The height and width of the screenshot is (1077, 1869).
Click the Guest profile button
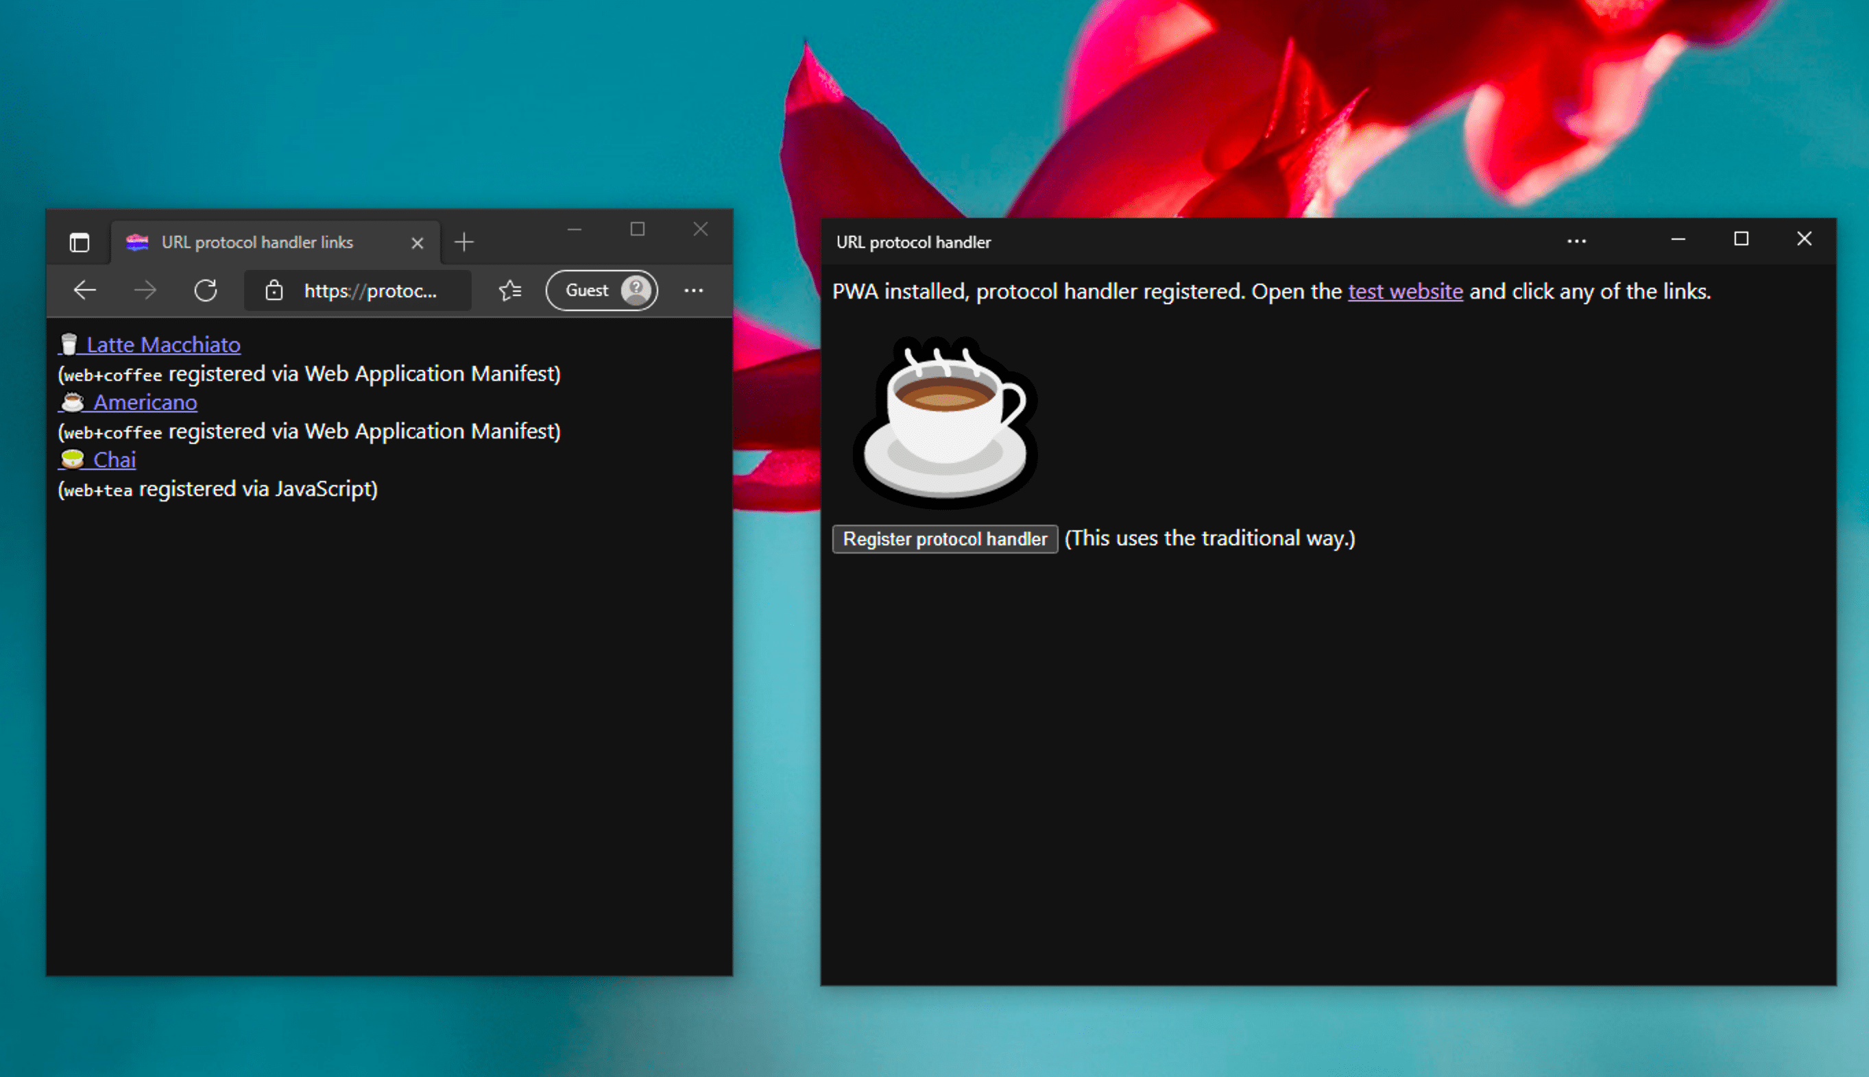(x=603, y=288)
